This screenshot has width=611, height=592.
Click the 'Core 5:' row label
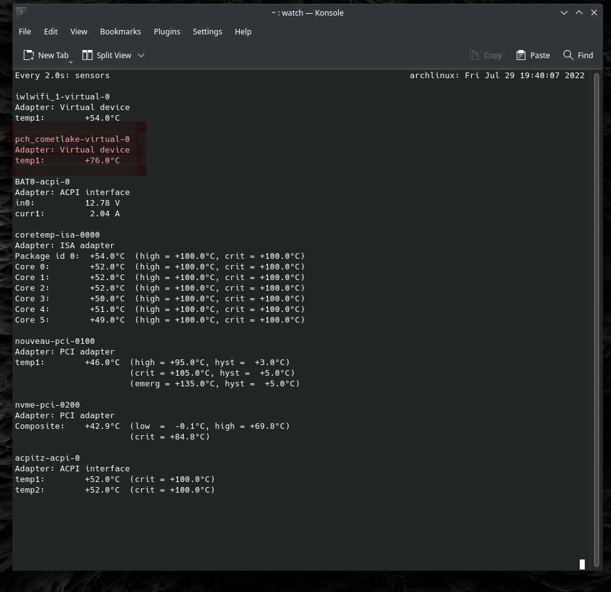32,320
